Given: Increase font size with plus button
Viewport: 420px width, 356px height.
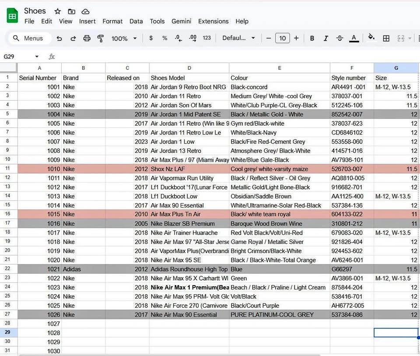Looking at the screenshot, I should point(296,38).
